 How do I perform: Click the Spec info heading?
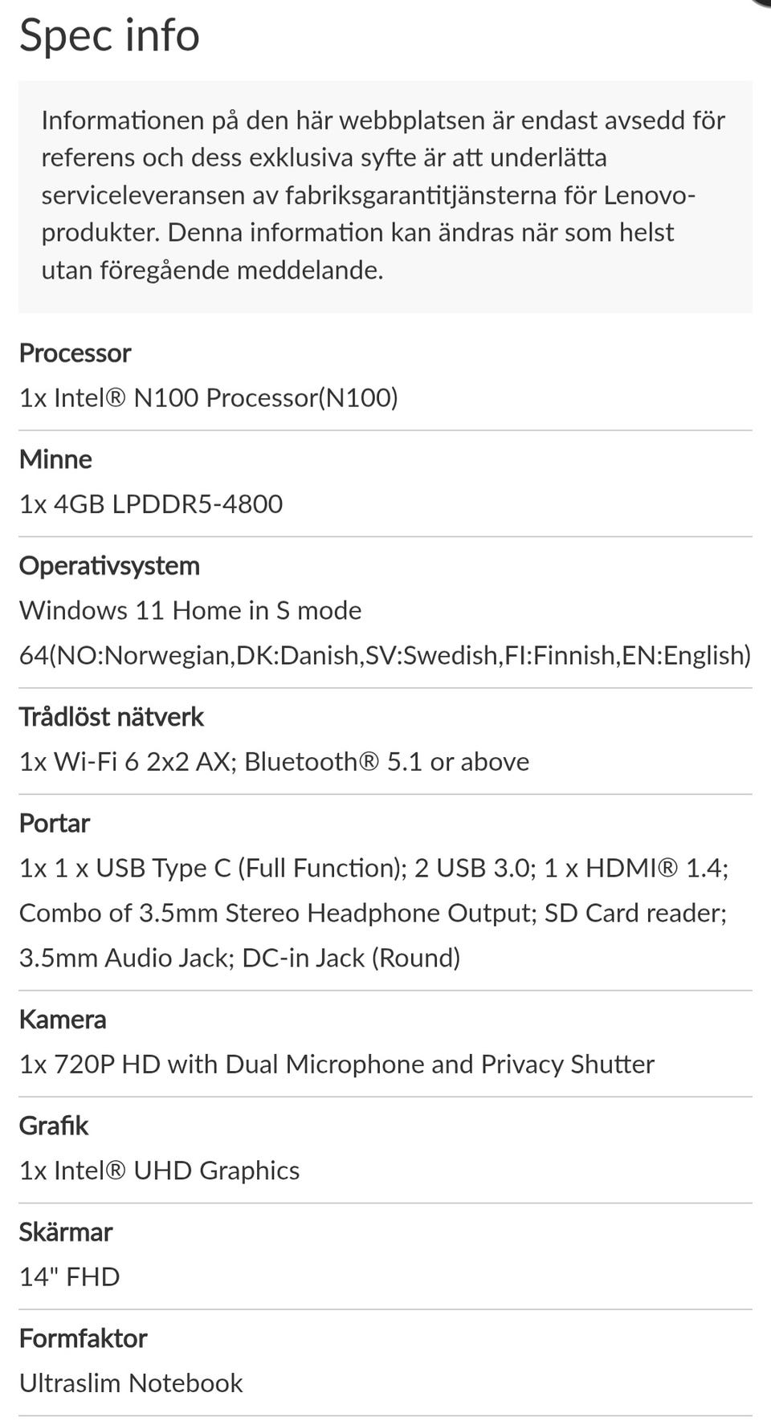click(x=109, y=36)
